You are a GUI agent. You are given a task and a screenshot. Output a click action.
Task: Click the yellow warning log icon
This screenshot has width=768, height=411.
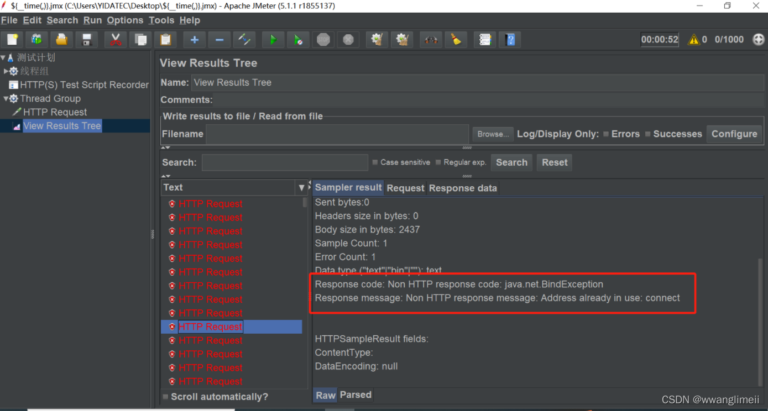click(x=693, y=40)
